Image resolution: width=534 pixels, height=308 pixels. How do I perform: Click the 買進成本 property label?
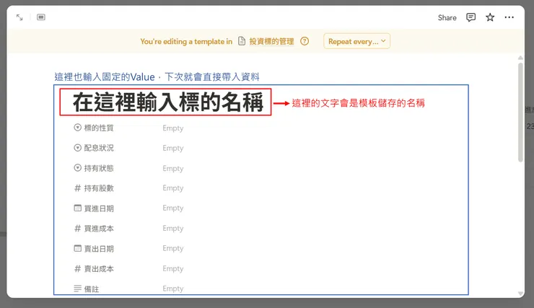[99, 229]
